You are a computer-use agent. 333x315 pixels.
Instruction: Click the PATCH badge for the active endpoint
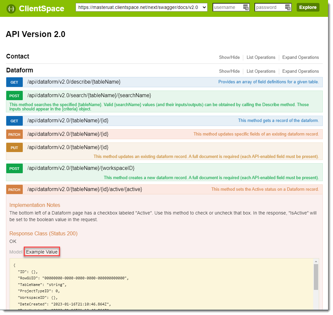(x=14, y=189)
